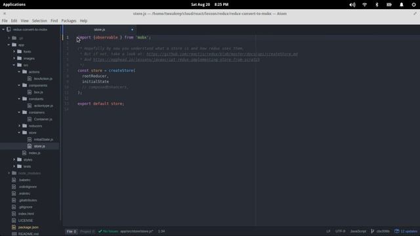Collapse the store folder arrow
420x236 pixels.
pyautogui.click(x=19, y=132)
